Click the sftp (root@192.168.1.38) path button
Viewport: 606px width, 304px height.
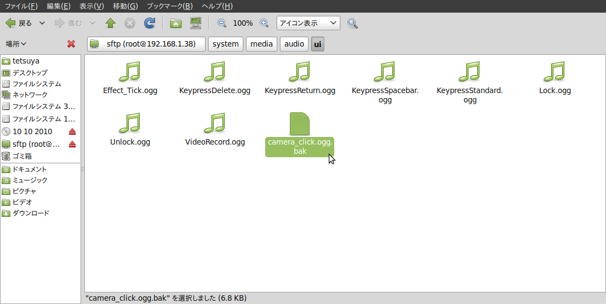(x=146, y=44)
